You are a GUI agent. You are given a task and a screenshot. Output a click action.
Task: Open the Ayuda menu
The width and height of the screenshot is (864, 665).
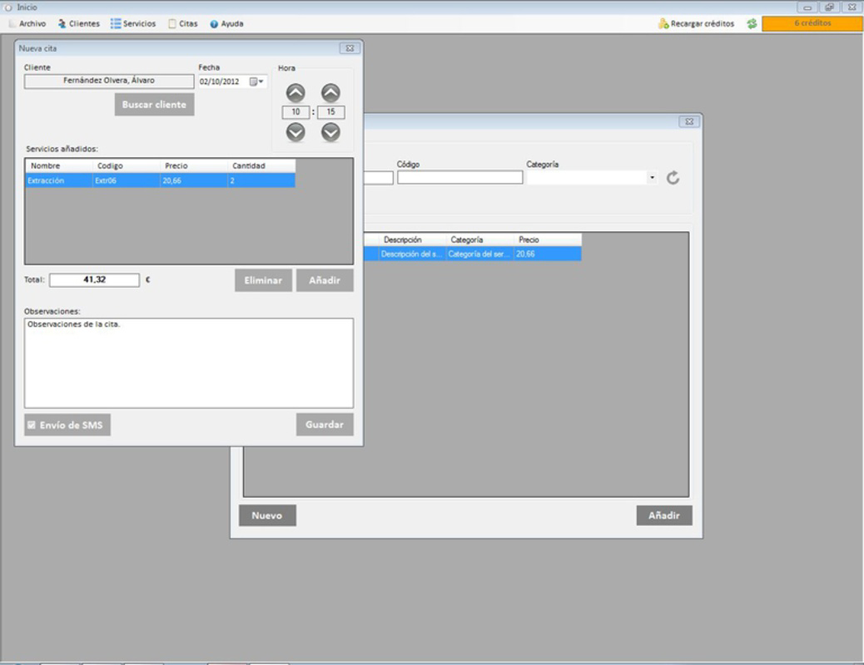226,23
